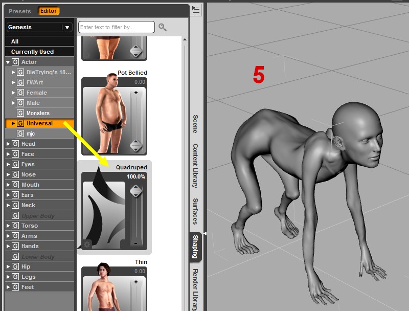
Task: Expand the Head group arrow
Action: point(8,144)
